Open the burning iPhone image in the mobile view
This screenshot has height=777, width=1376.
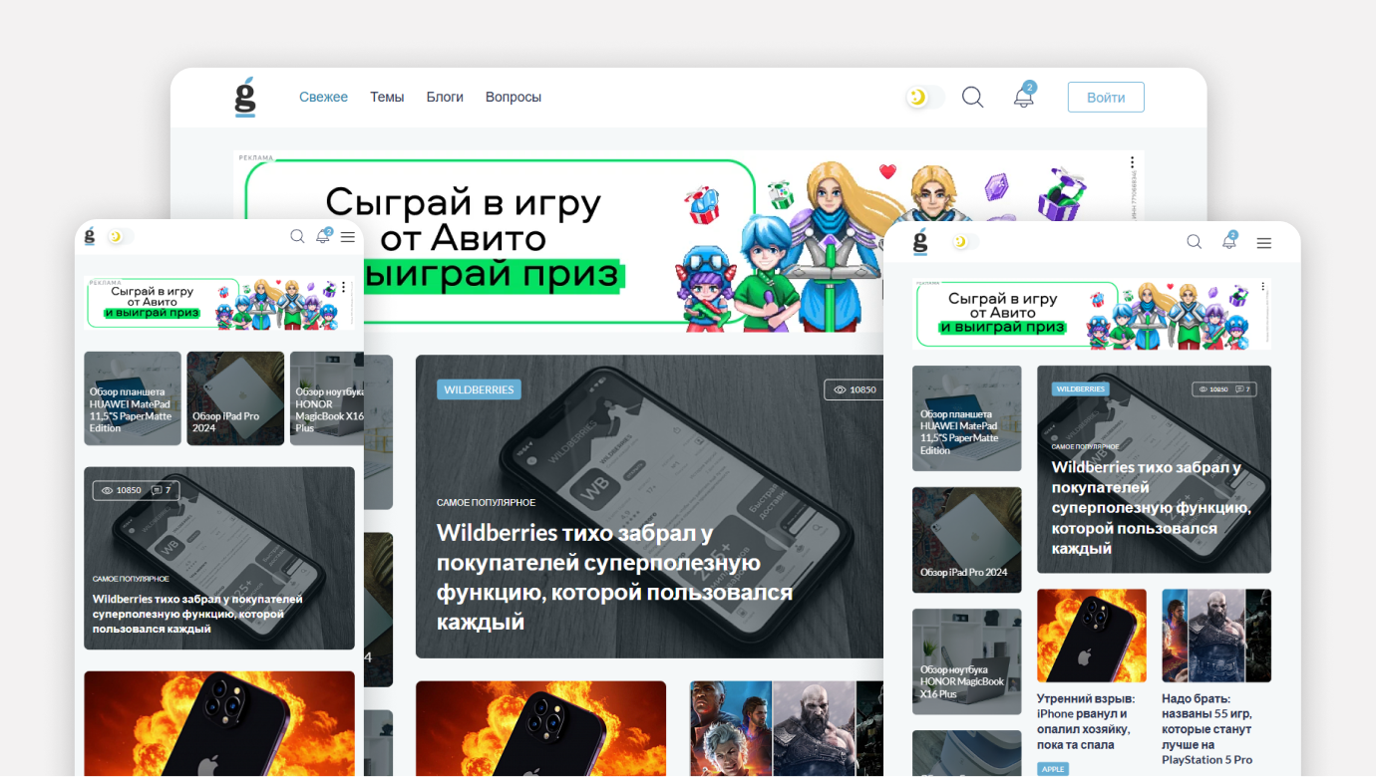[219, 724]
